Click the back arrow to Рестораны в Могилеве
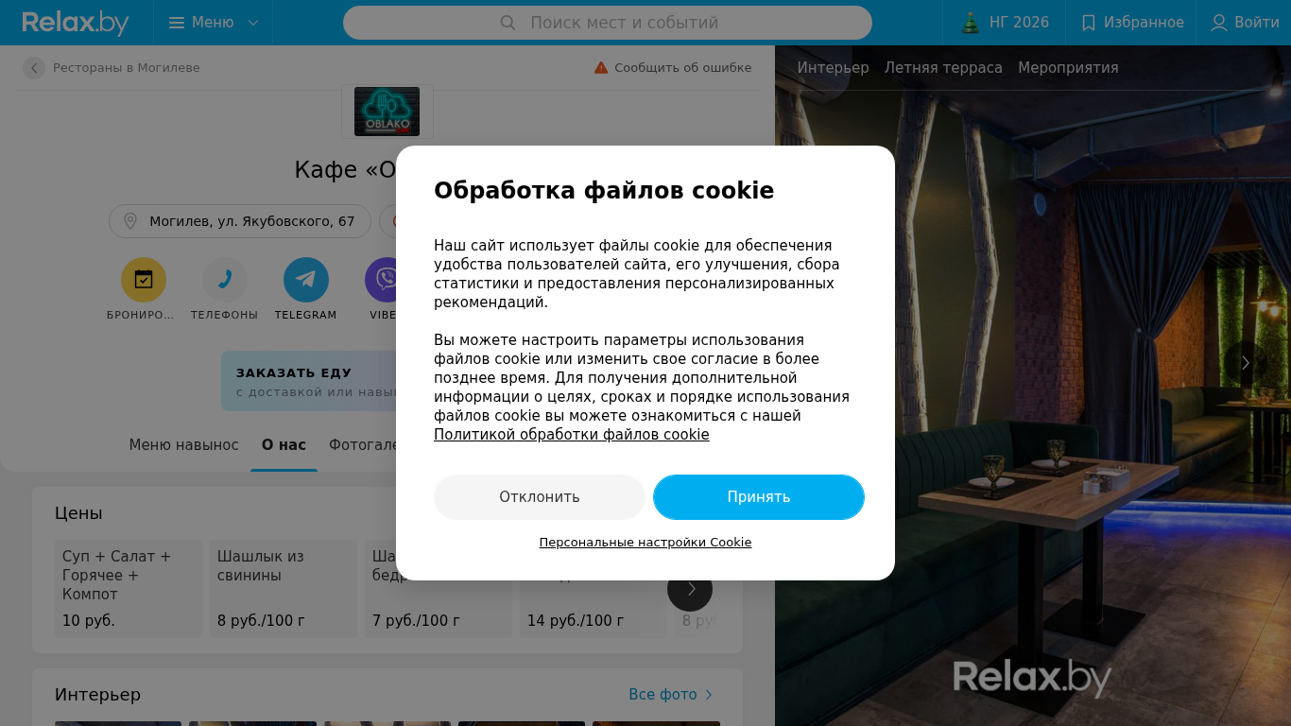 pyautogui.click(x=34, y=68)
